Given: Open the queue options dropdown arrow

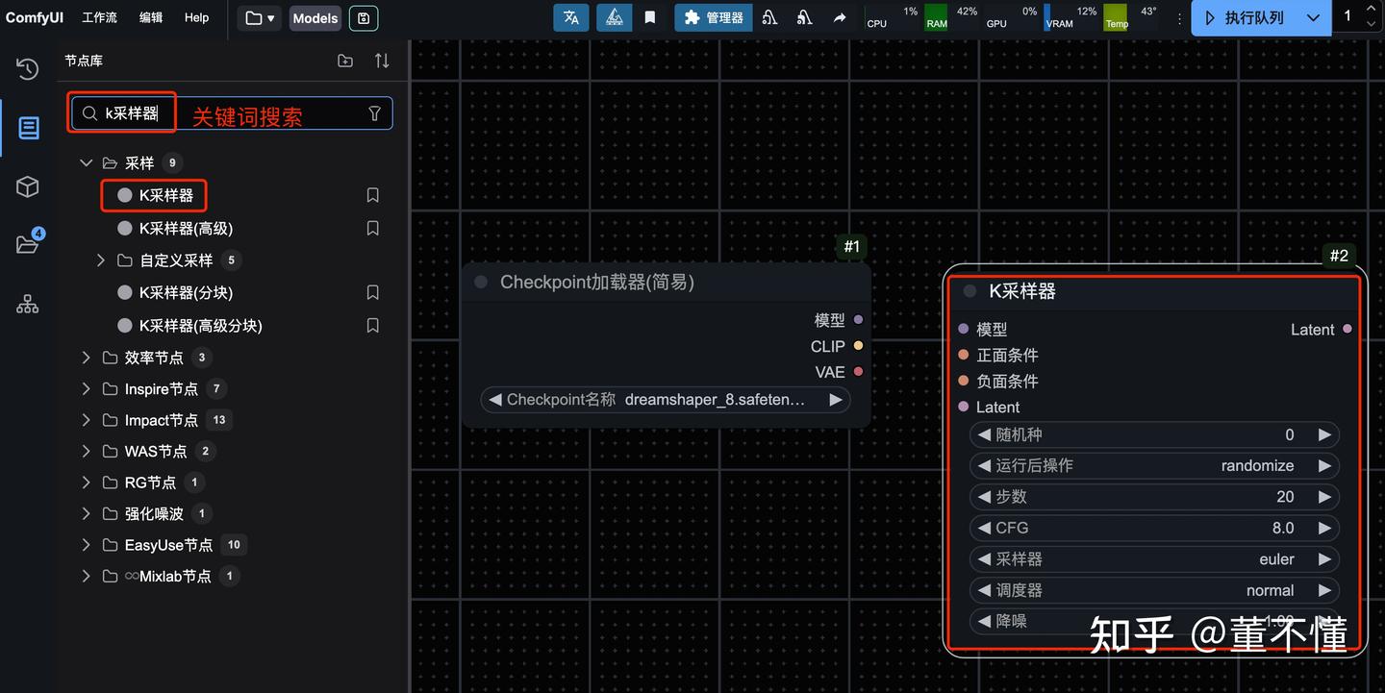Looking at the screenshot, I should pos(1313,18).
